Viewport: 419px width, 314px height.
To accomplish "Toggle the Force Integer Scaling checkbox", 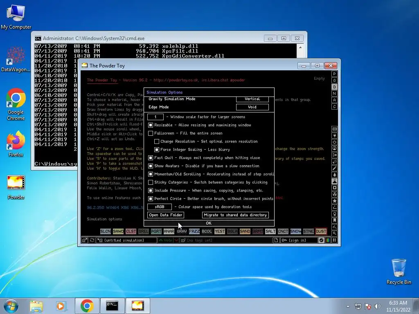I will (x=157, y=150).
